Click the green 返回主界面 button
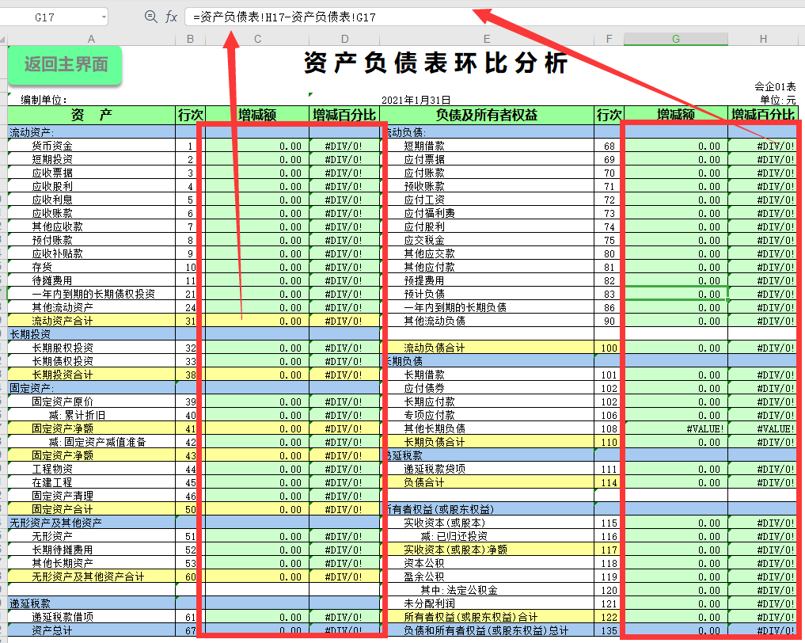The image size is (805, 643). click(64, 67)
